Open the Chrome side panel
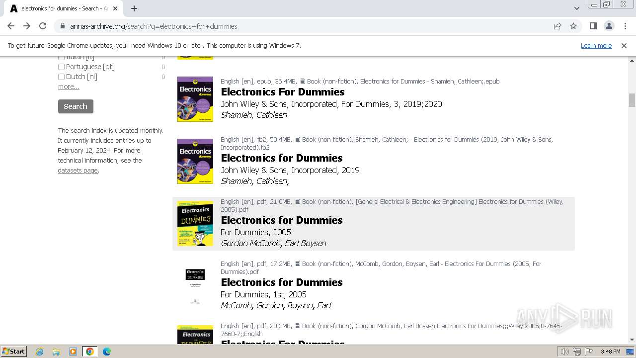The image size is (636, 358). (593, 26)
